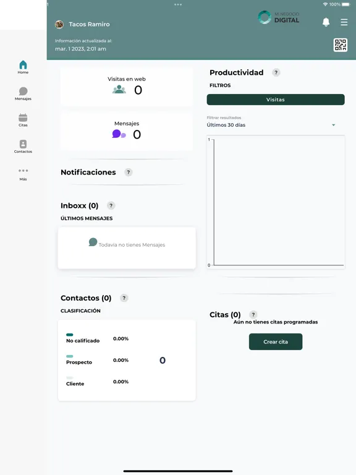
Task: Open help for Citas section
Action: click(253, 315)
